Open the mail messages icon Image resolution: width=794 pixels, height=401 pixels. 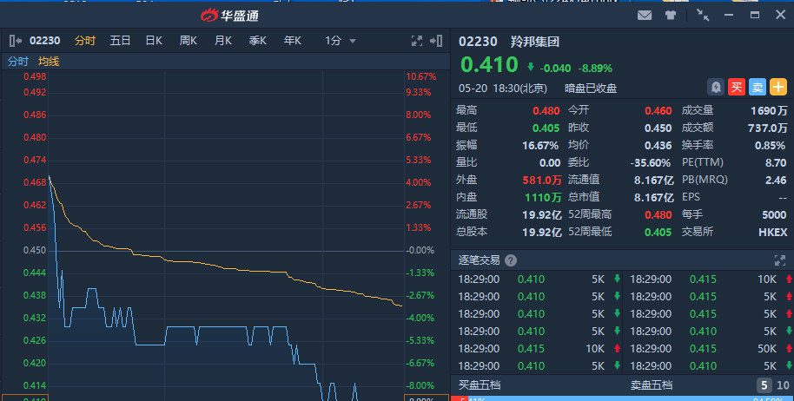(x=644, y=15)
